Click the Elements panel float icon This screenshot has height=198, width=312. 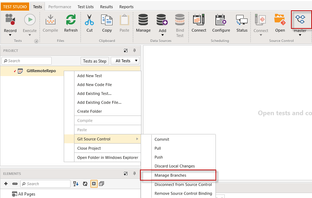(126, 173)
